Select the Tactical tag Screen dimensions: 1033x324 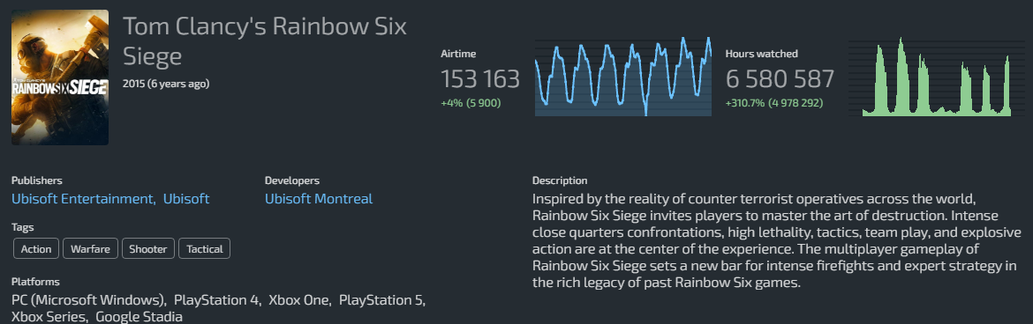point(204,249)
